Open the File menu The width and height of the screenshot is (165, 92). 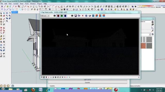[x=2, y=4]
